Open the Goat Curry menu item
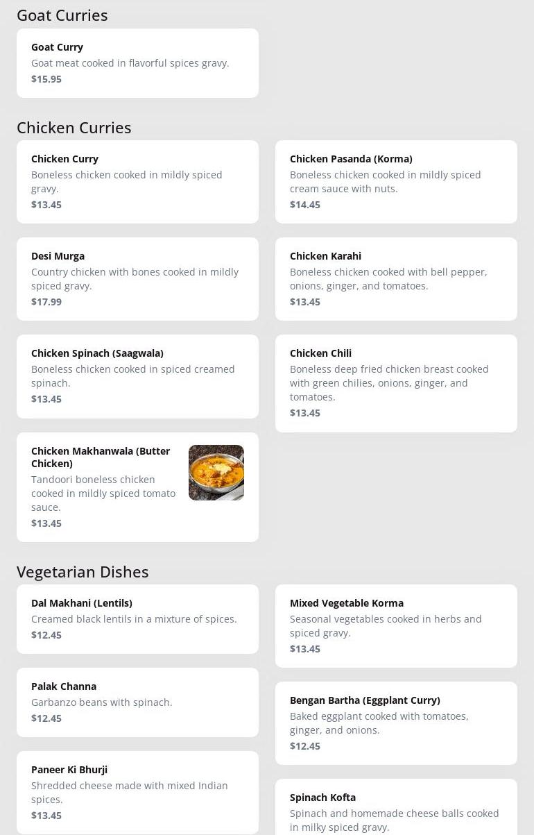The height and width of the screenshot is (835, 534). tap(137, 63)
